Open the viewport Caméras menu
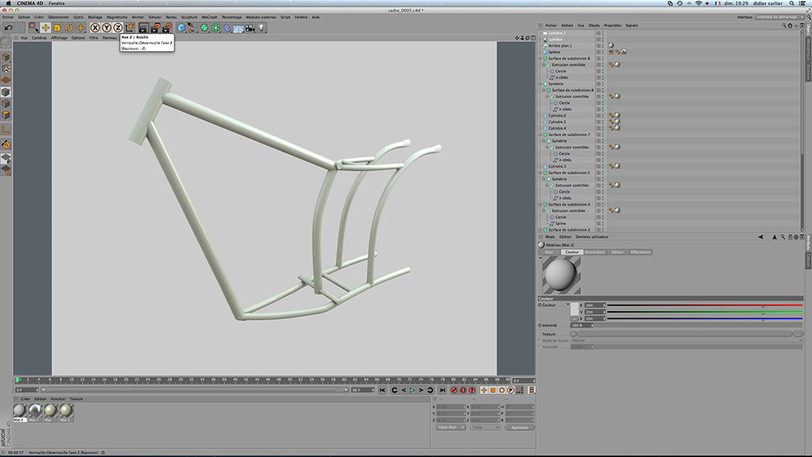Image resolution: width=812 pixels, height=457 pixels. (39, 38)
